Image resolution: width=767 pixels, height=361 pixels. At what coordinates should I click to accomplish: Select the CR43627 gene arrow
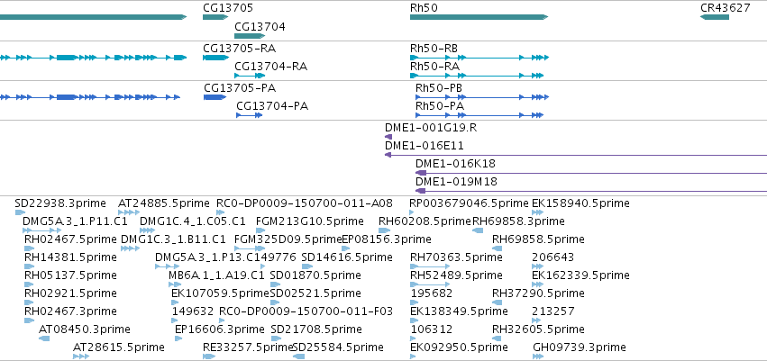(715, 17)
